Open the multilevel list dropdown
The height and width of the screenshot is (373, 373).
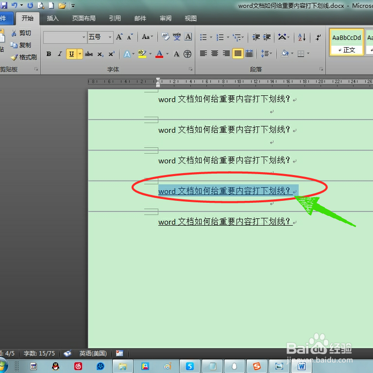[x=238, y=37]
